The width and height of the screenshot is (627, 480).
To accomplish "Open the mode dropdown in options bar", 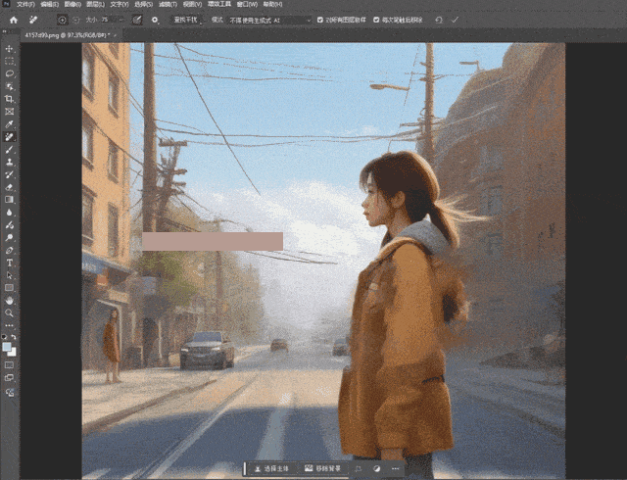I will (269, 20).
